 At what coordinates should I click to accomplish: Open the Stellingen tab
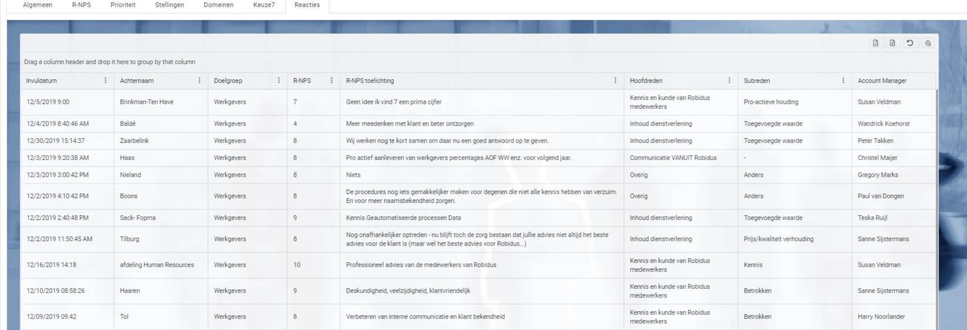tap(169, 5)
